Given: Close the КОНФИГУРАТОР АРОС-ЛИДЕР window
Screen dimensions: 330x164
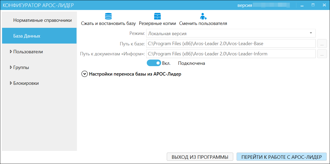Looking at the screenshot, I should [x=324, y=5].
